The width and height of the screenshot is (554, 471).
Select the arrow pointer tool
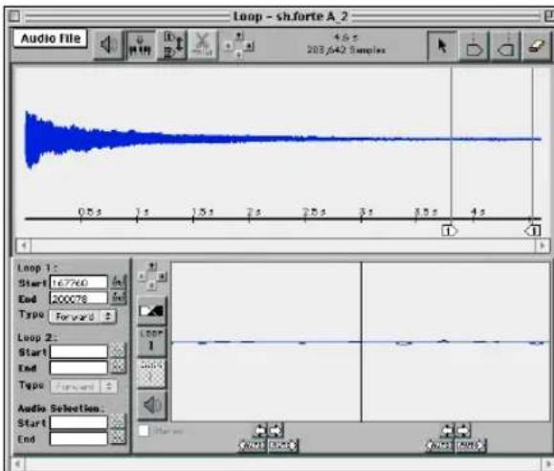point(442,46)
